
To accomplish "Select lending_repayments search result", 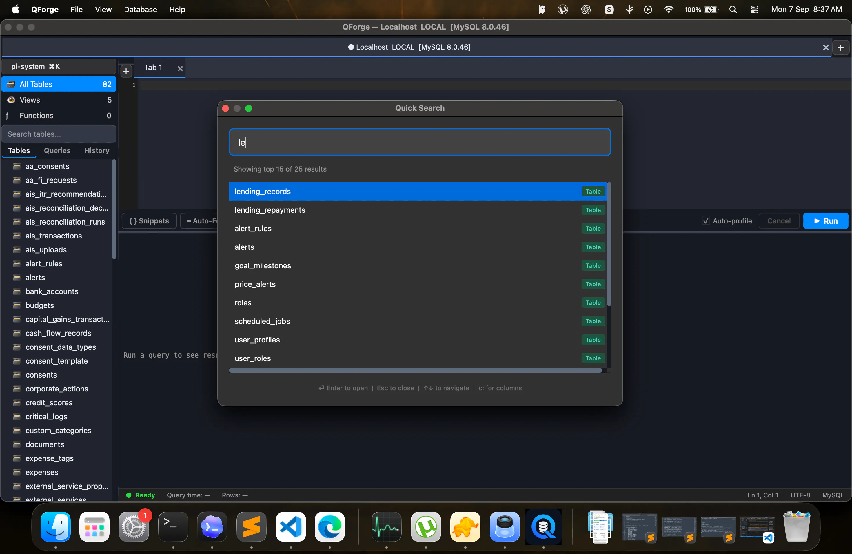I will pyautogui.click(x=417, y=210).
